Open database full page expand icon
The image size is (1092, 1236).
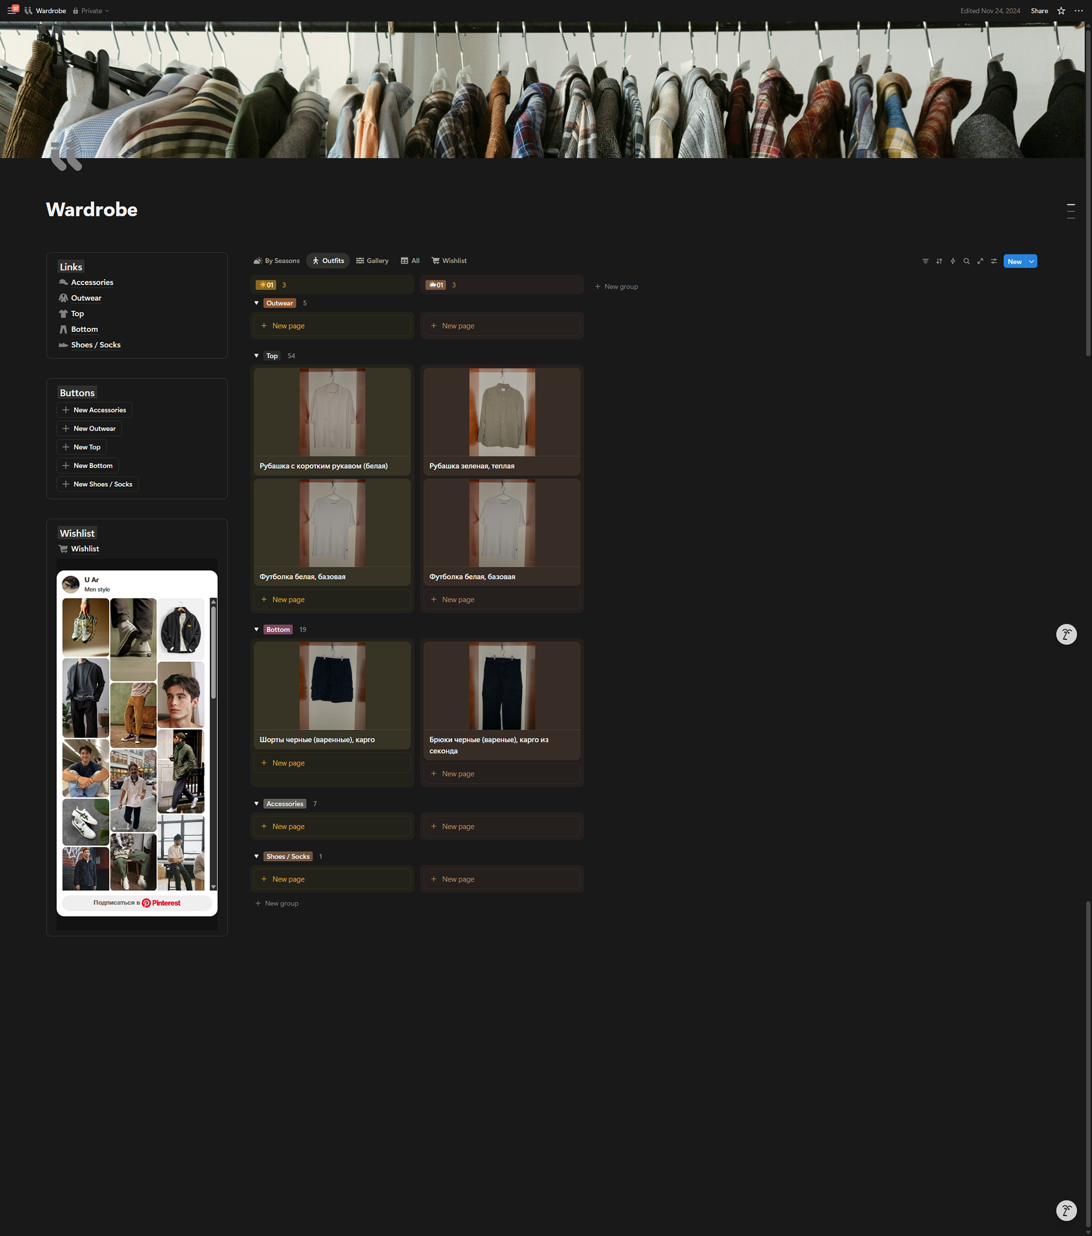pos(980,261)
